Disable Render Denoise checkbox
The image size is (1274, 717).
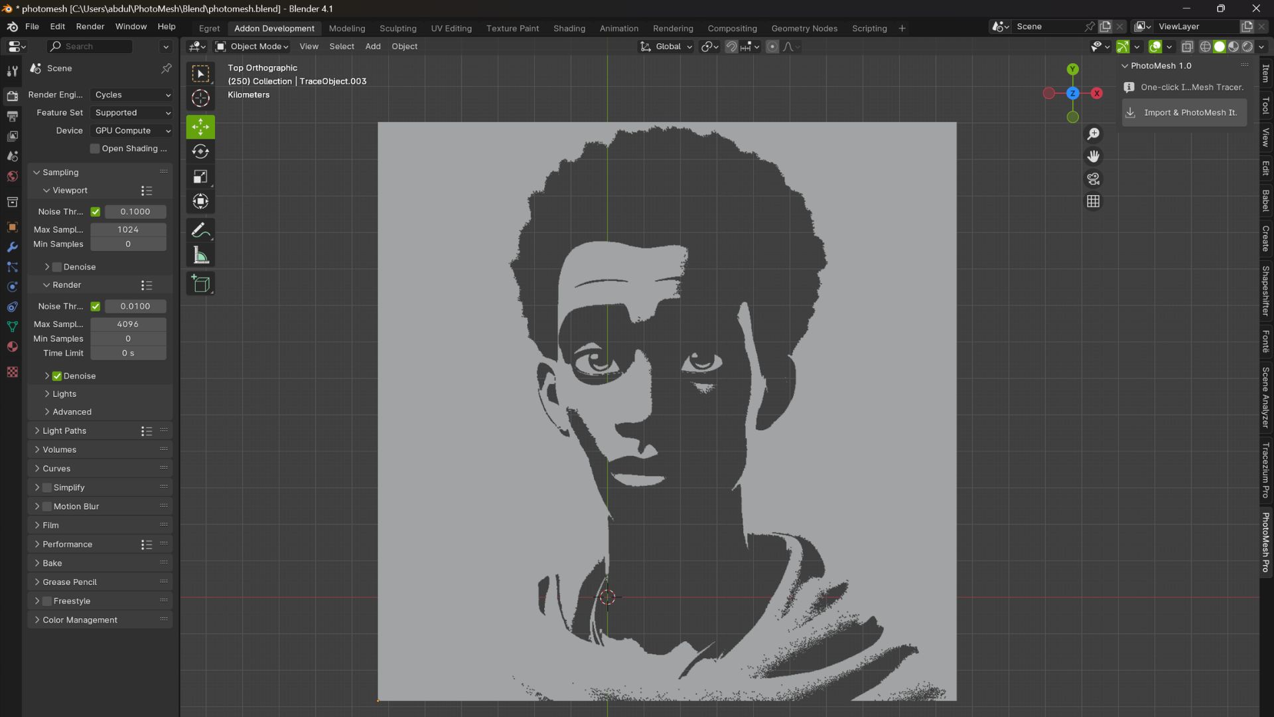57,376
